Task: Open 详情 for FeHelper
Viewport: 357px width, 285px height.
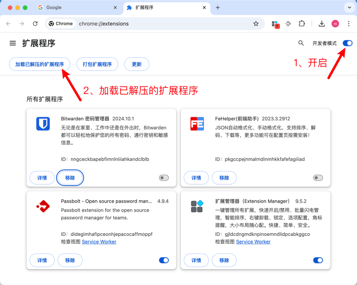Action: (x=196, y=178)
